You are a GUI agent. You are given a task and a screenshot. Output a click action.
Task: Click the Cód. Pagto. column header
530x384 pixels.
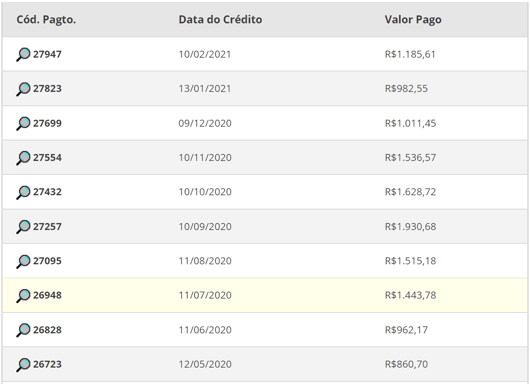[46, 20]
